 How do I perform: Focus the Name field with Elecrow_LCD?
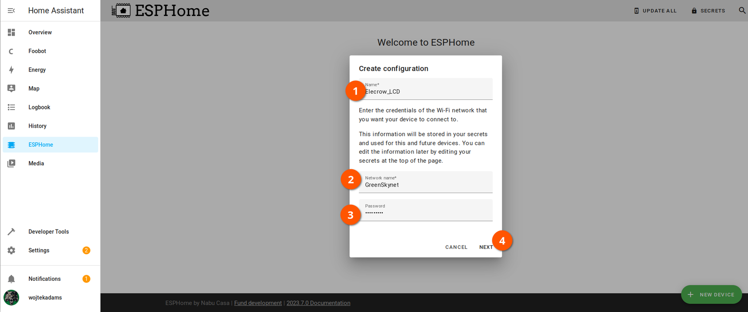(425, 89)
